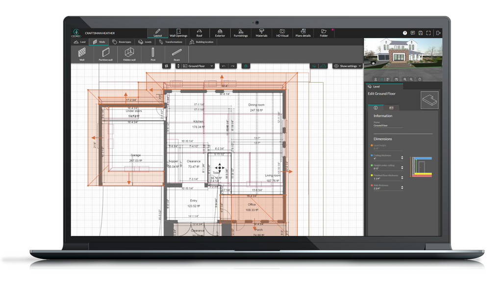Open the HD Visual step

pyautogui.click(x=282, y=33)
